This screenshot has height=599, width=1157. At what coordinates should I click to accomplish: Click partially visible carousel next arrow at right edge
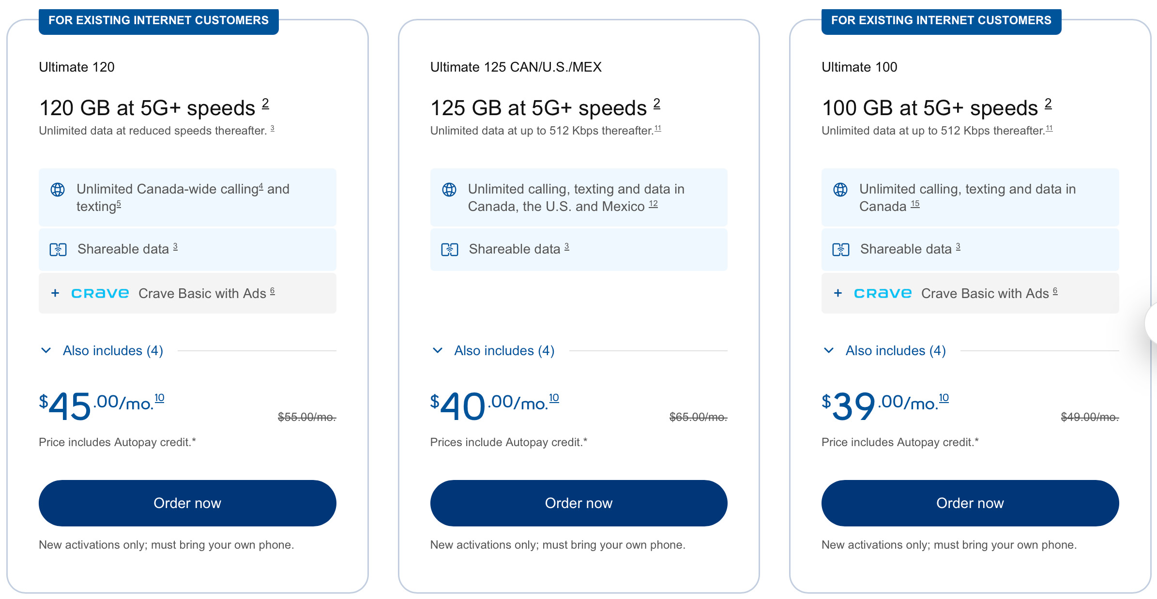point(1152,323)
